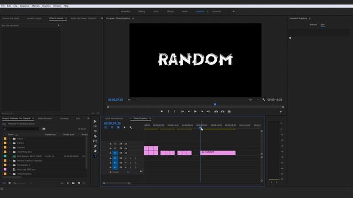Step back one frame in Program Monitor
353x198 pixels.
pos(189,111)
